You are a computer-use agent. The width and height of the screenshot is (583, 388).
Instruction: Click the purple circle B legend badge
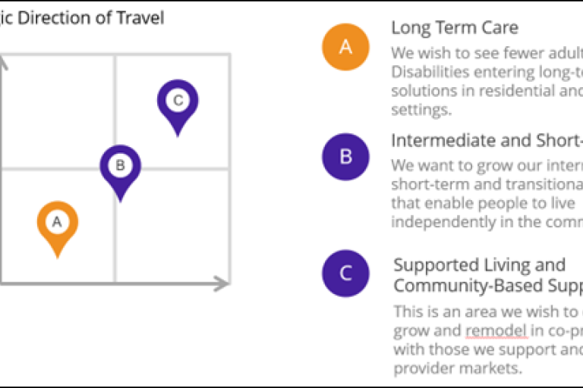pyautogui.click(x=345, y=157)
